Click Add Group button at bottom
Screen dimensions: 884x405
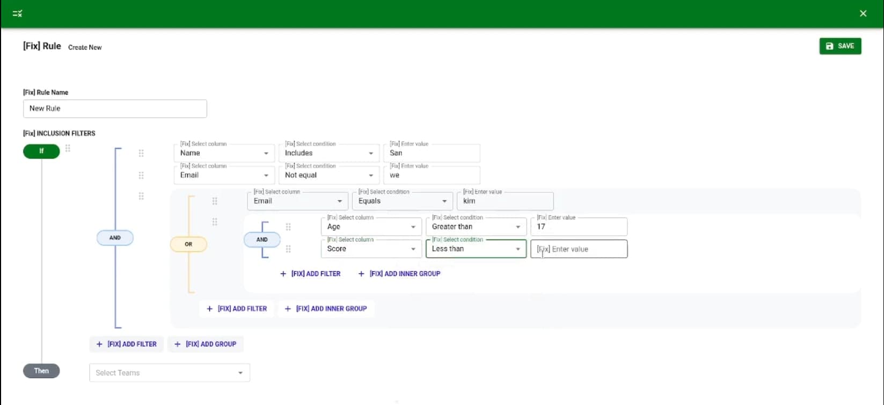point(206,344)
